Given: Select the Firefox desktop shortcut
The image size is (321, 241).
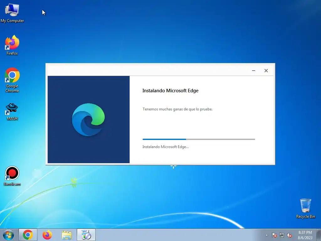Looking at the screenshot, I should tap(12, 45).
